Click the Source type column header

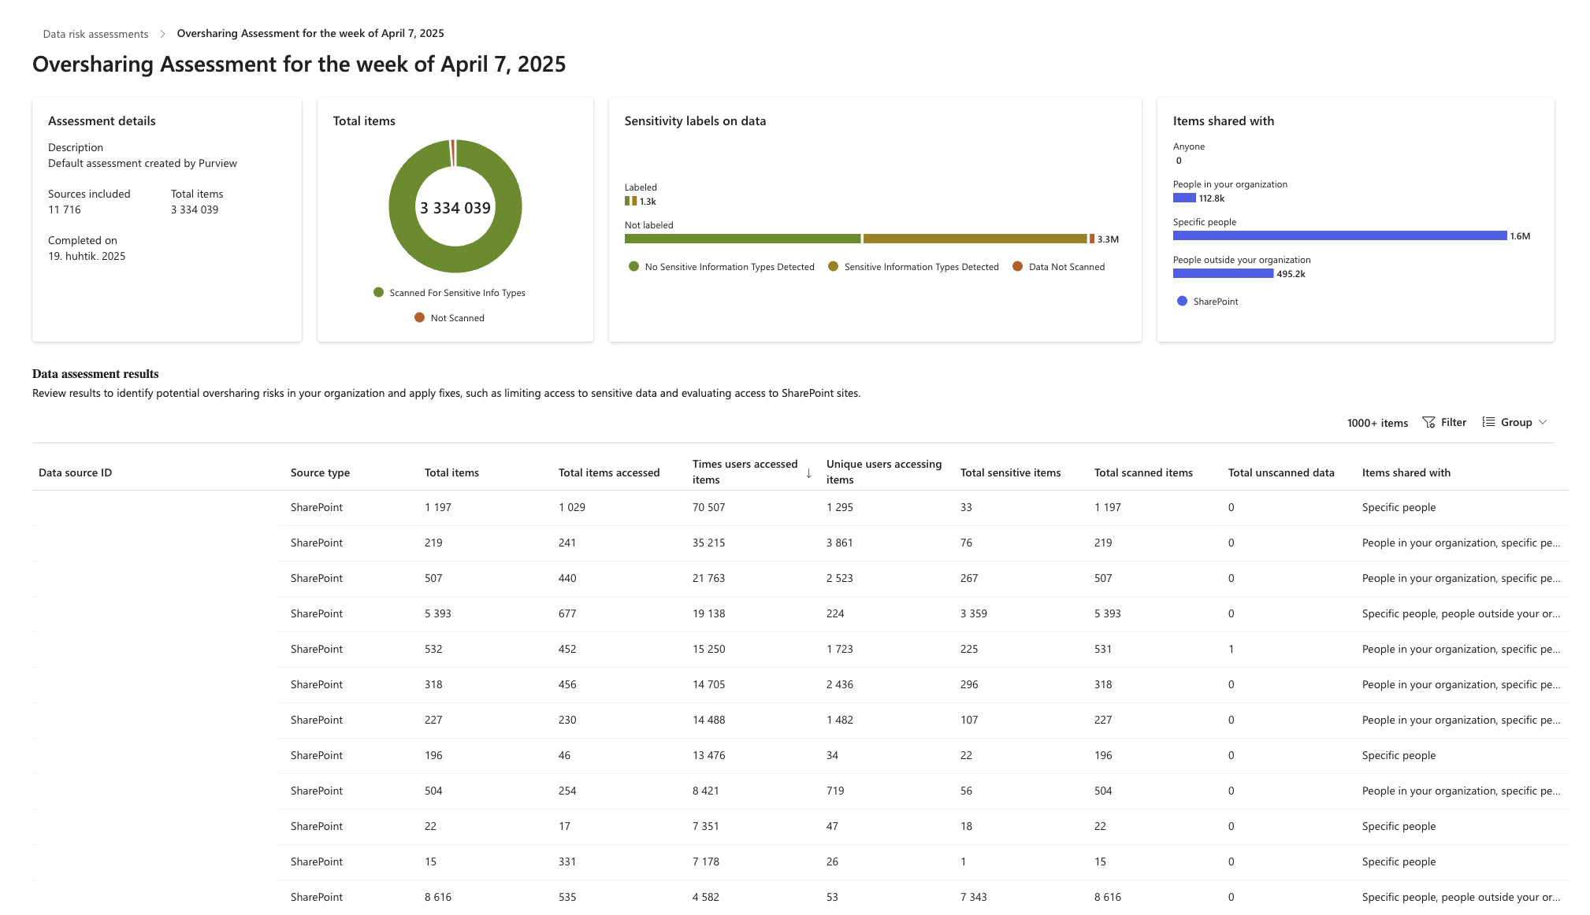pos(320,472)
